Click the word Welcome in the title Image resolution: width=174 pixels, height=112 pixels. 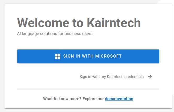(x=43, y=23)
